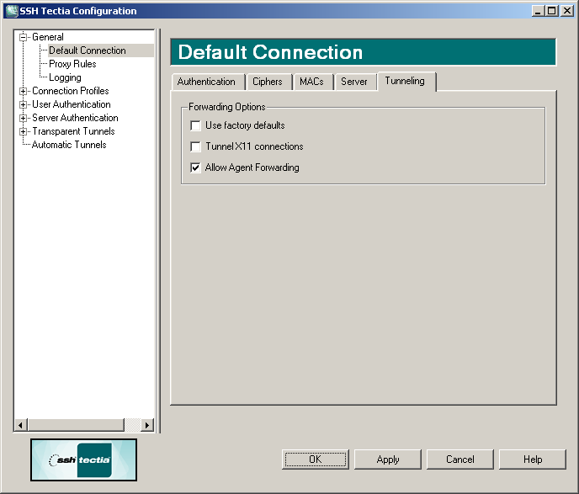Close the SSH Tectia Configuration window
The height and width of the screenshot is (494, 579).
tap(567, 11)
